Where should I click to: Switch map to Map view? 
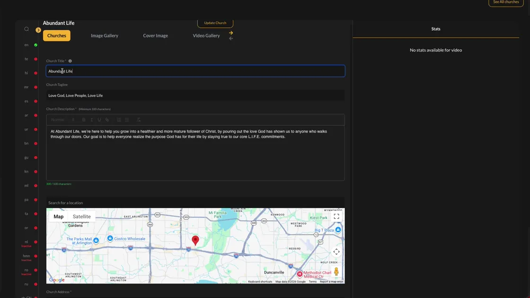tap(59, 217)
